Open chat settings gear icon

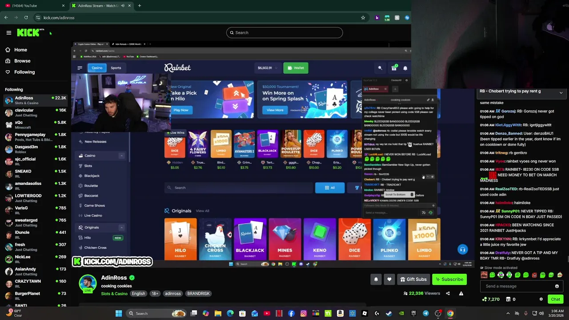(541, 299)
